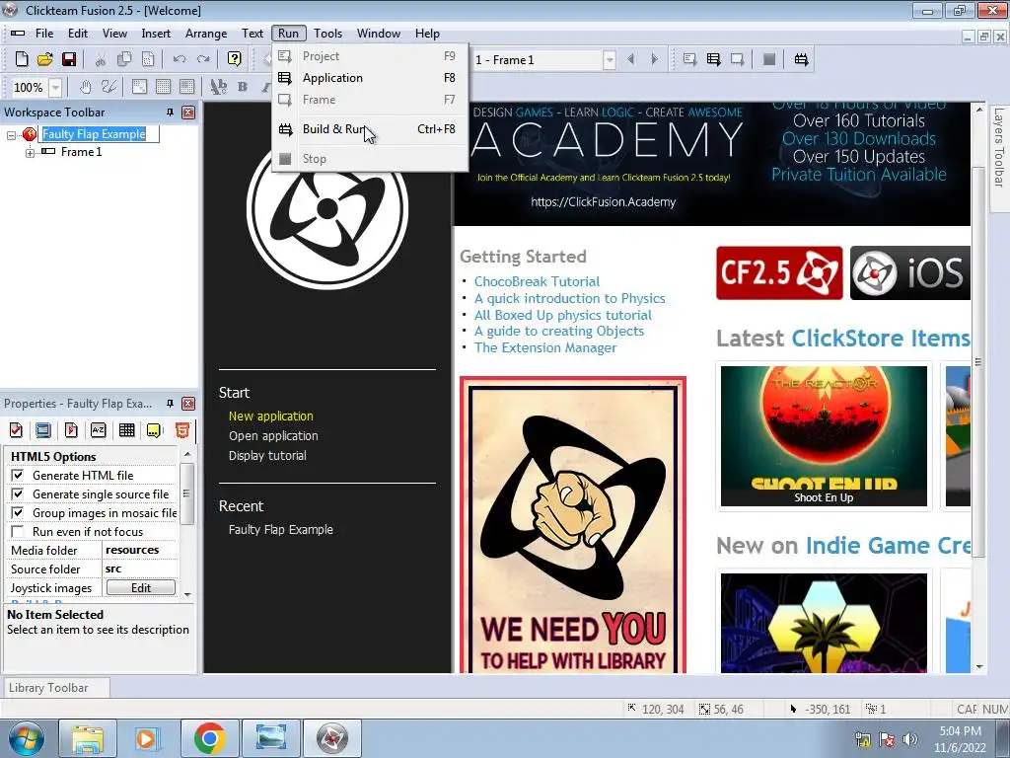
Task: Choose Build & Run menu entry
Action: point(370,129)
